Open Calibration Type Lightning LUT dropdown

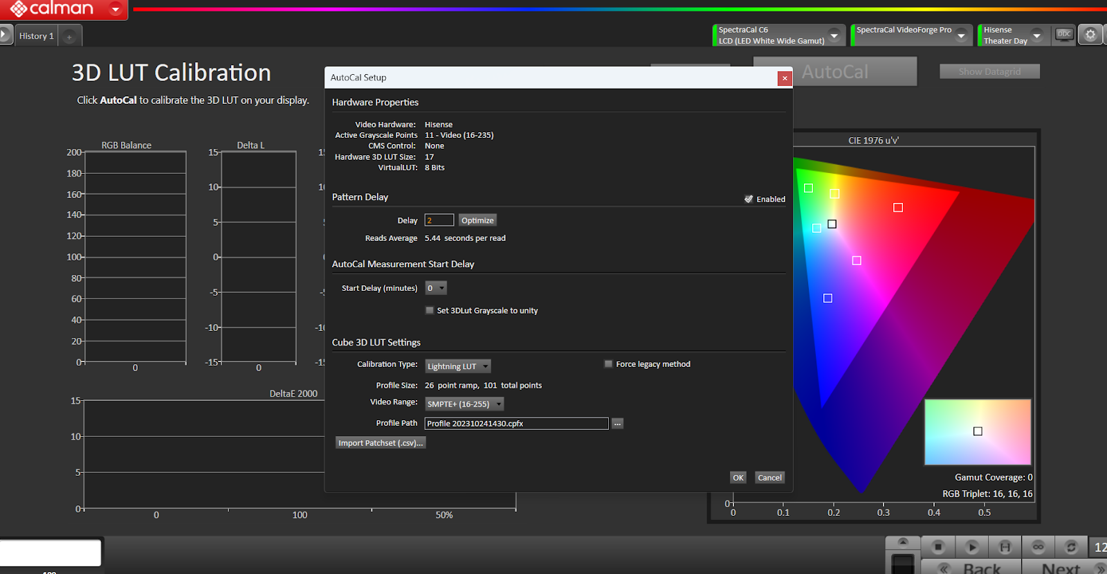pyautogui.click(x=457, y=366)
